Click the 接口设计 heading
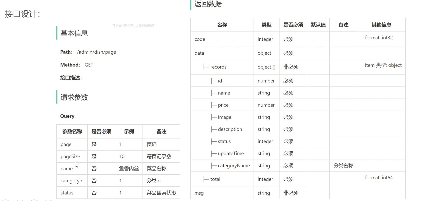The height and width of the screenshot is (201, 421). click(x=22, y=14)
